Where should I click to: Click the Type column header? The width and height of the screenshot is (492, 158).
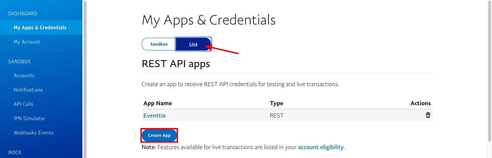point(276,103)
